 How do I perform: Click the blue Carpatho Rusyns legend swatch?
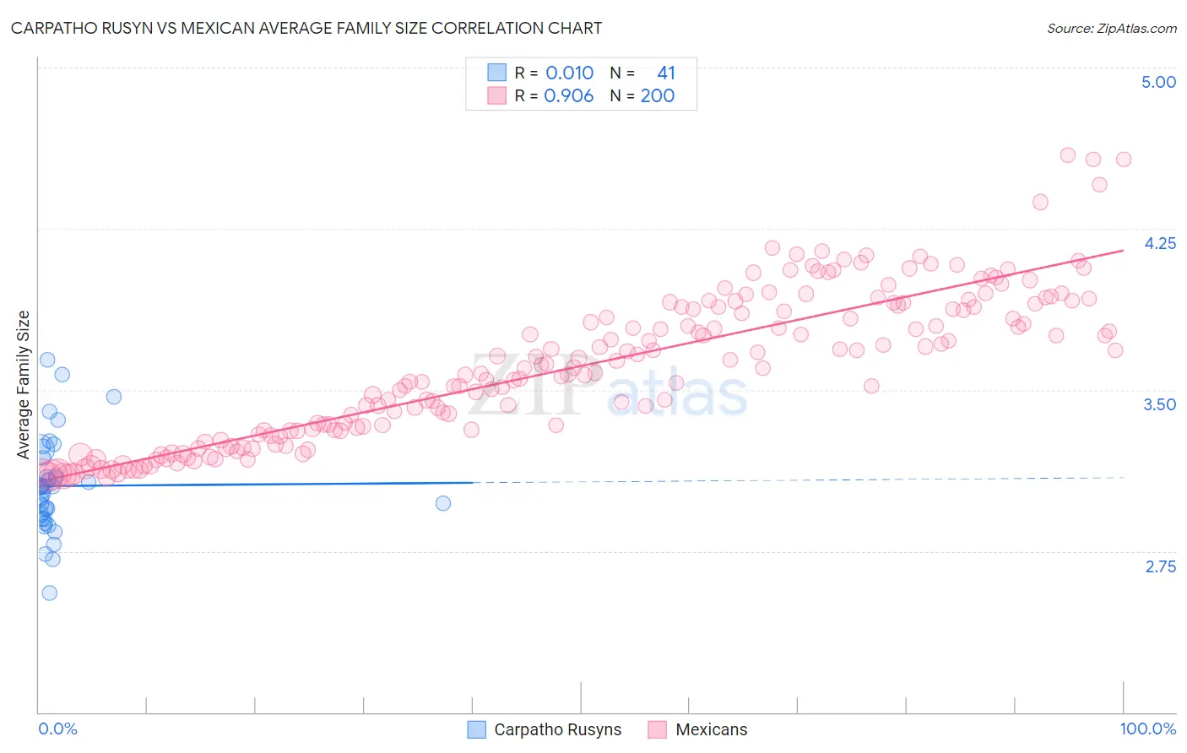477,729
